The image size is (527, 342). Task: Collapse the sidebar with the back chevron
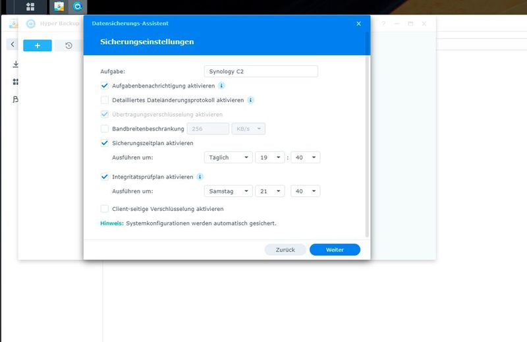(13, 44)
